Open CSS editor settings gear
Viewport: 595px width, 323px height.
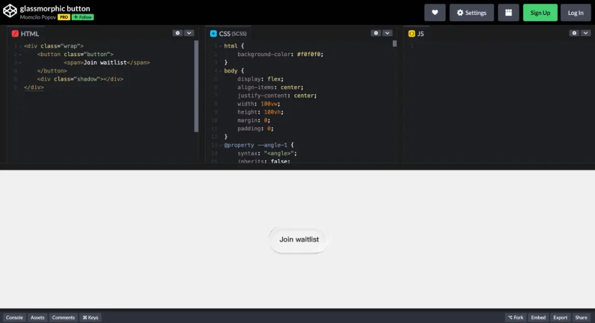click(x=376, y=34)
